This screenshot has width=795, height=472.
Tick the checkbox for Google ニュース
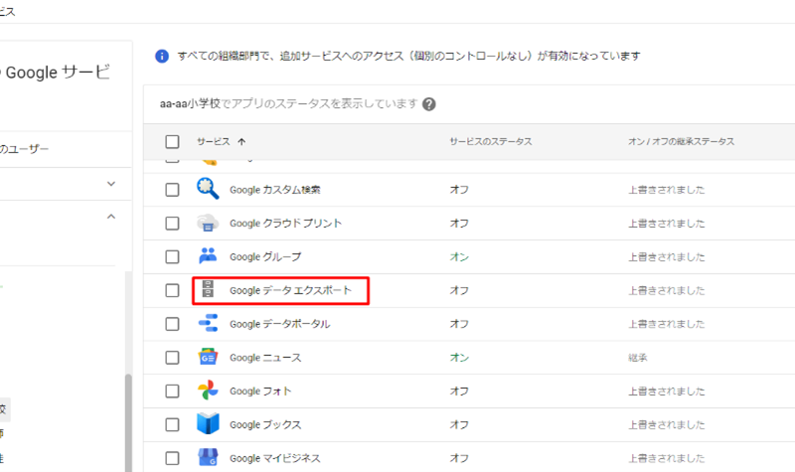[172, 358]
